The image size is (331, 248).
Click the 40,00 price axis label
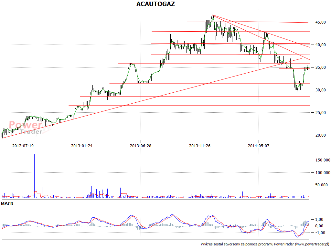coord(320,45)
